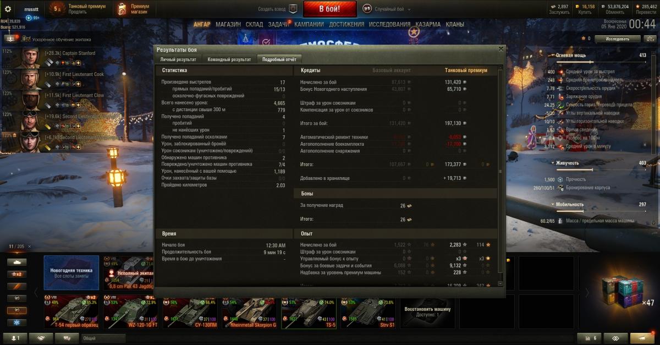
Task: Open the settings gear menu
Action: [8, 8]
